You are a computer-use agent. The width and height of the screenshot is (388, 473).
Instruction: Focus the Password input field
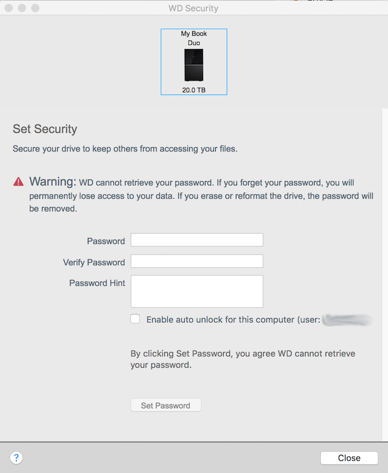pyautogui.click(x=197, y=240)
